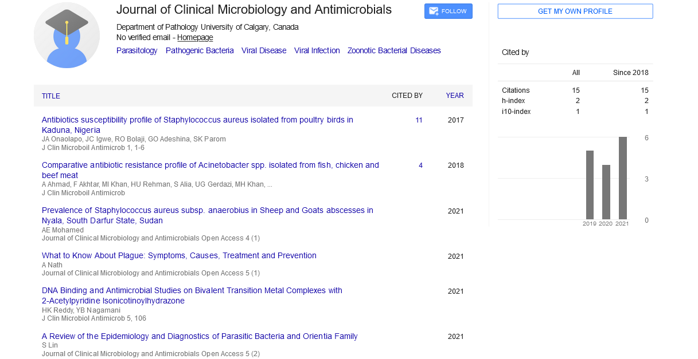
Task: Open the What to Know About Plague article
Action: (x=179, y=256)
